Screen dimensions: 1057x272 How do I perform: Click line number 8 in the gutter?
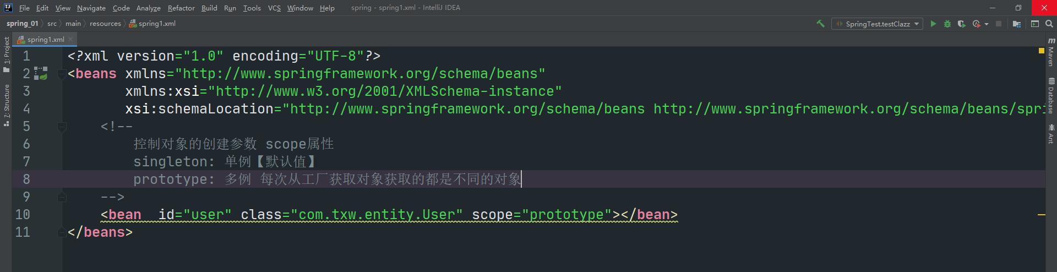pyautogui.click(x=26, y=179)
